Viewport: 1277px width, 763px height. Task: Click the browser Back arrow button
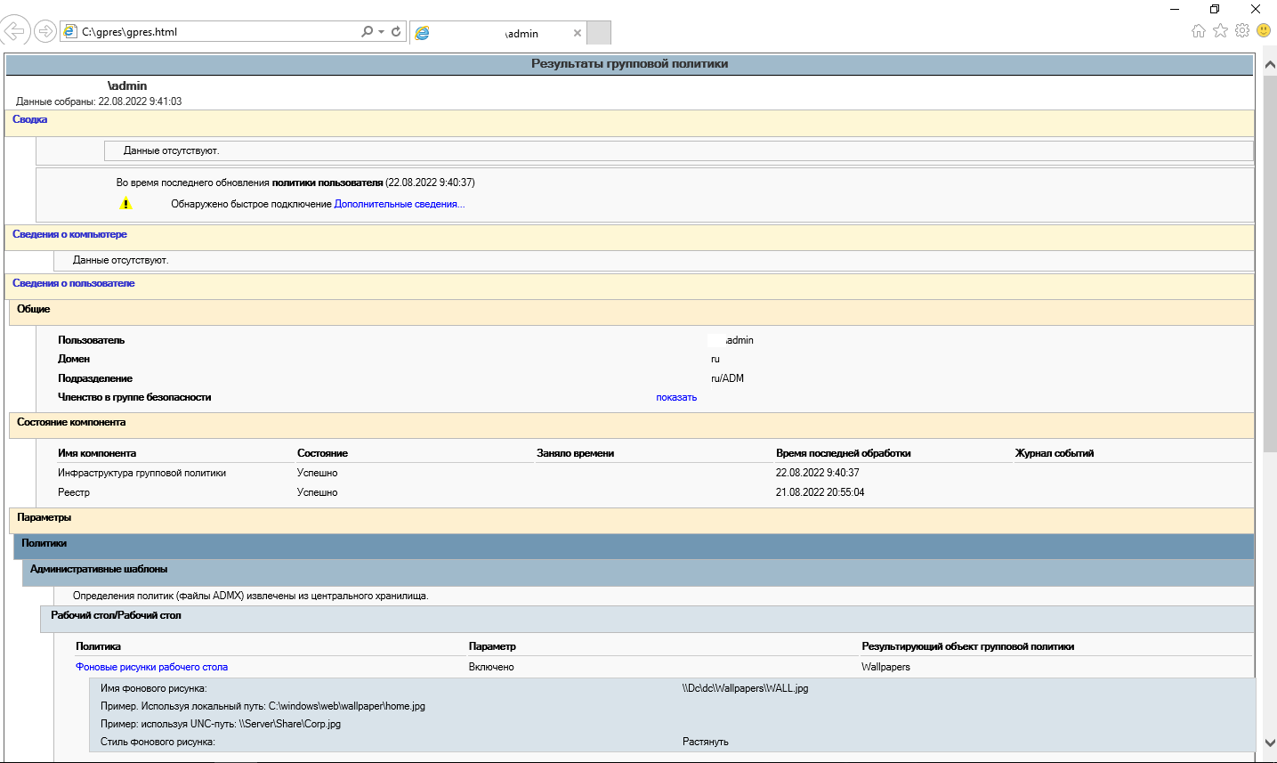click(x=14, y=31)
